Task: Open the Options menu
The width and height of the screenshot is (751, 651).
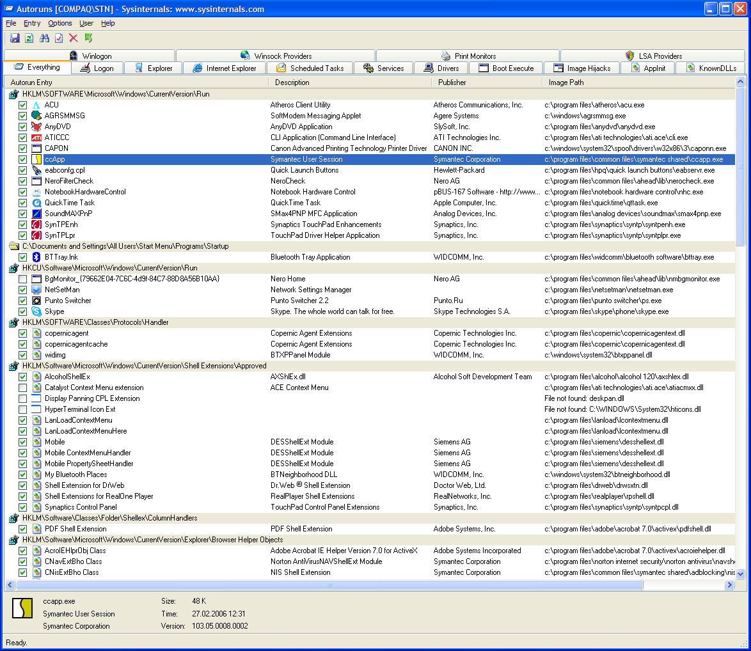Action: coord(60,23)
